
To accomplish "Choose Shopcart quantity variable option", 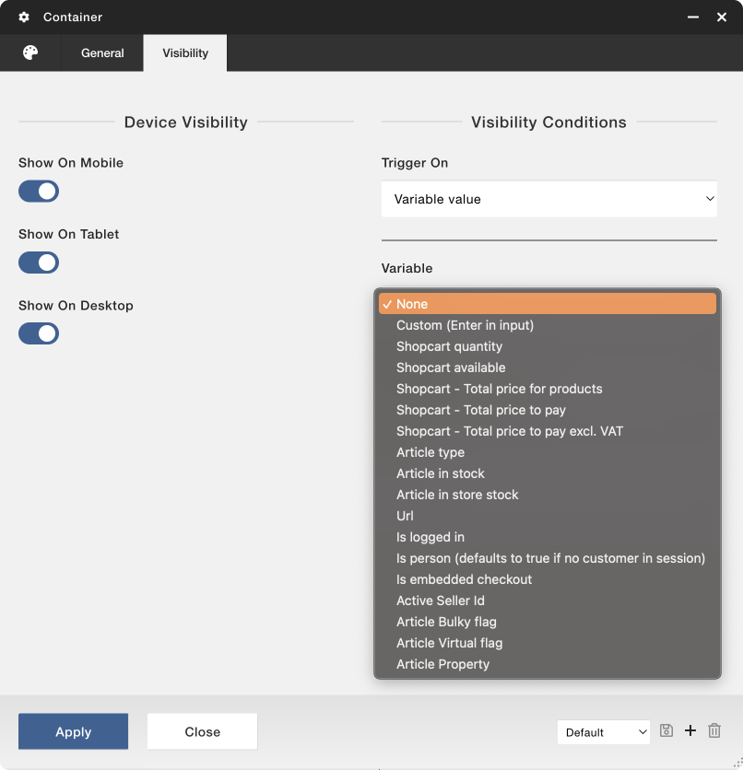I will [449, 346].
